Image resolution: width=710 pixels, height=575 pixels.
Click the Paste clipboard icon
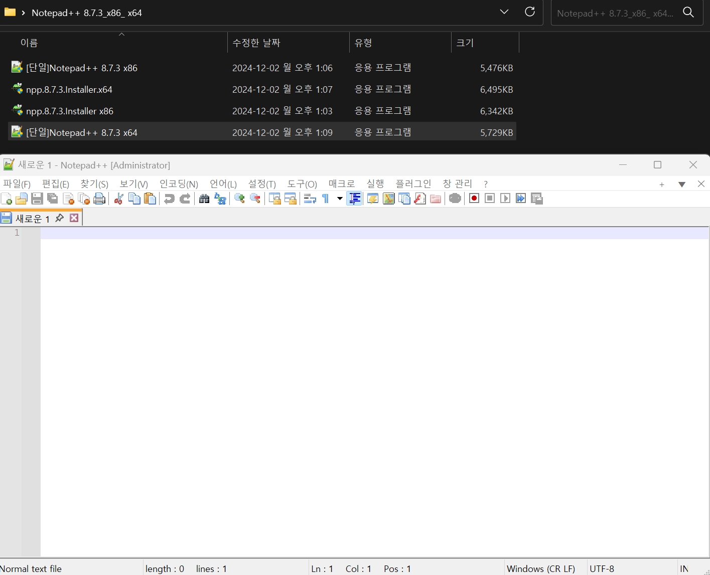150,199
